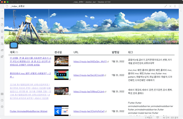This screenshot has height=119, width=183.
Task: Click the tablet-shaped ribbon icon below the dice
Action: pos(2,31)
